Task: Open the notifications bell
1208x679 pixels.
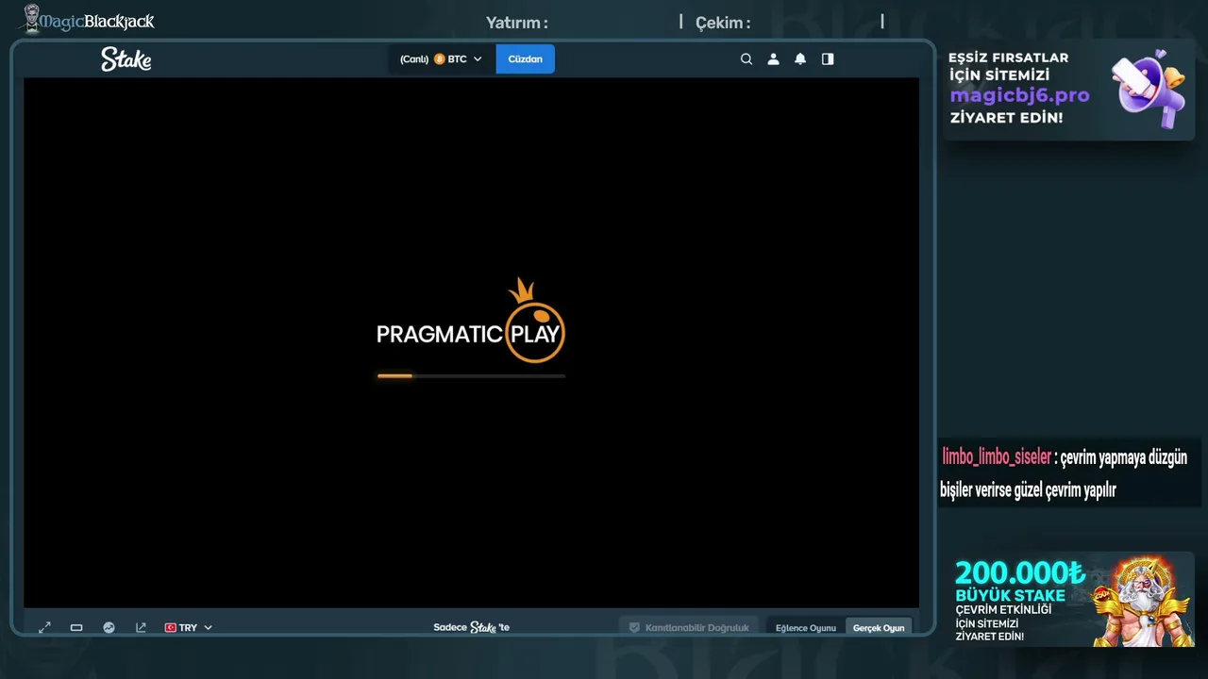Action: tap(800, 59)
